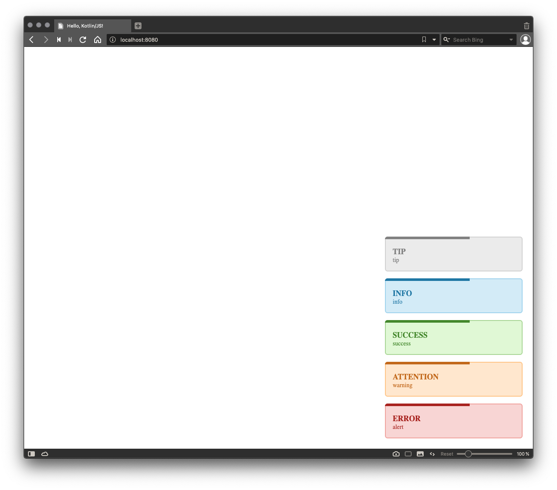Go forward to the next page
557x490 pixels.
(x=46, y=40)
